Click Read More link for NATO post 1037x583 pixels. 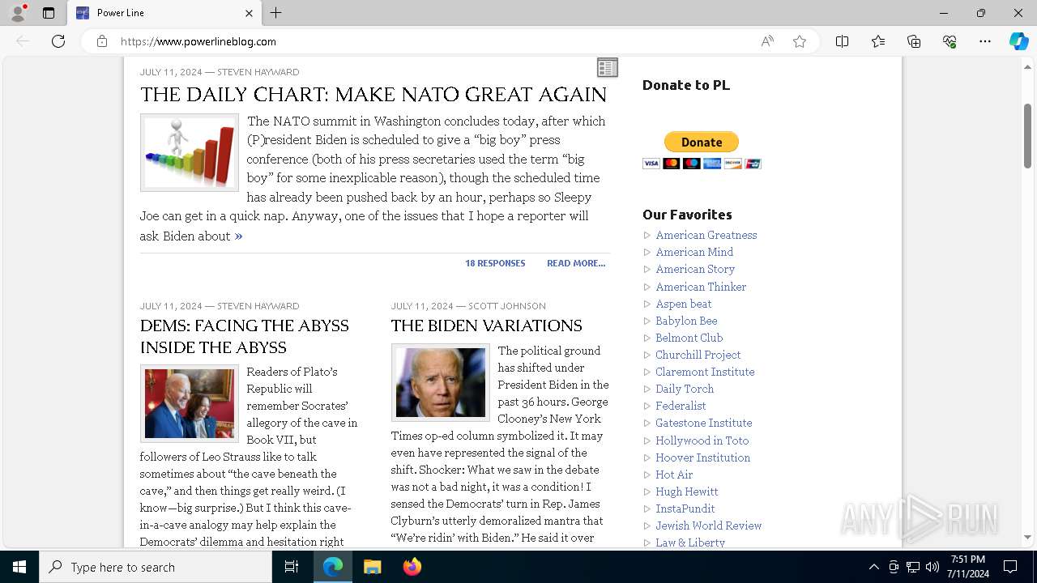click(x=576, y=263)
